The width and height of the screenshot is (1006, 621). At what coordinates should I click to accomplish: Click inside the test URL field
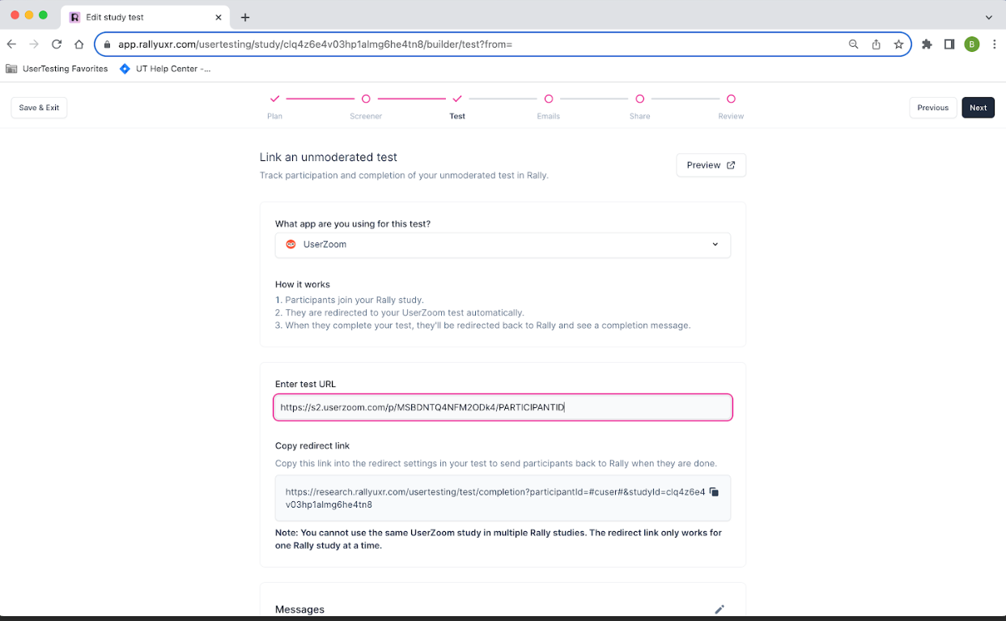503,407
